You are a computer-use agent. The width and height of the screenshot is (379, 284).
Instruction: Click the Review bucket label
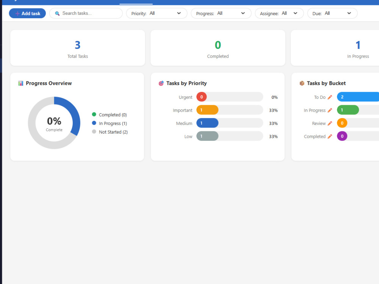click(x=319, y=123)
